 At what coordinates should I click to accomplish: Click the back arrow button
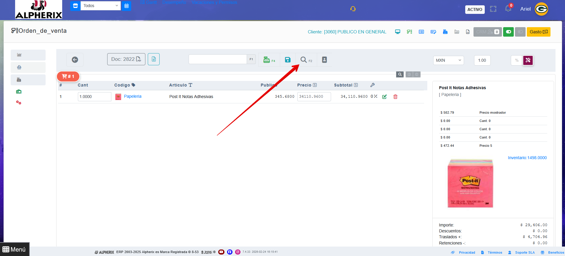coord(75,60)
